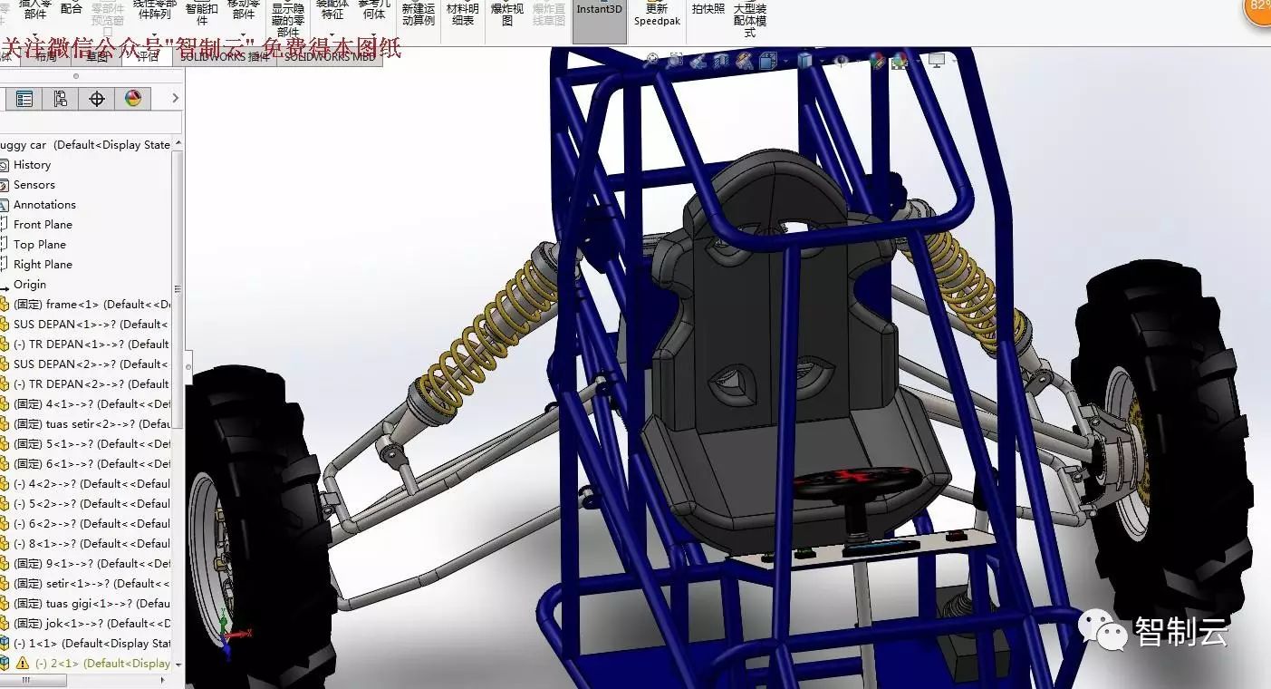Switch to the 草图 (Sketch) tab

98,56
